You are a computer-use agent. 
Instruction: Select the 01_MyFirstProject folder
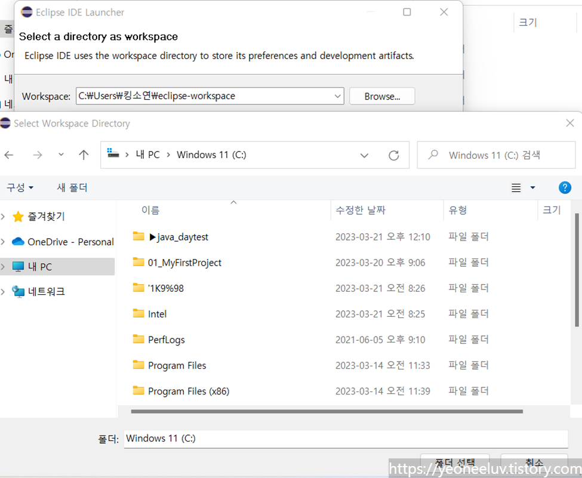[184, 263]
